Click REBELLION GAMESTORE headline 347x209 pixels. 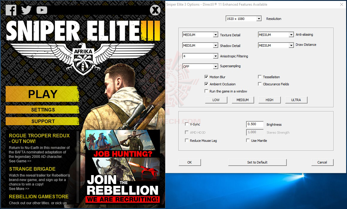pyautogui.click(x=39, y=197)
